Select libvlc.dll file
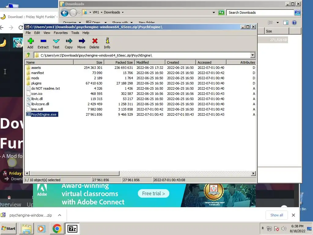 (37, 99)
